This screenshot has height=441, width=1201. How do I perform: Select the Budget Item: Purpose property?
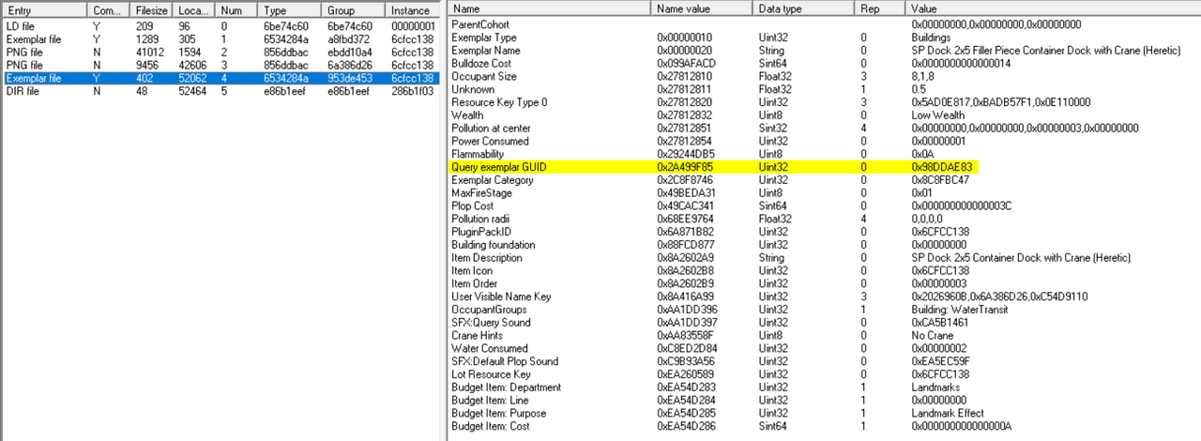click(x=824, y=414)
